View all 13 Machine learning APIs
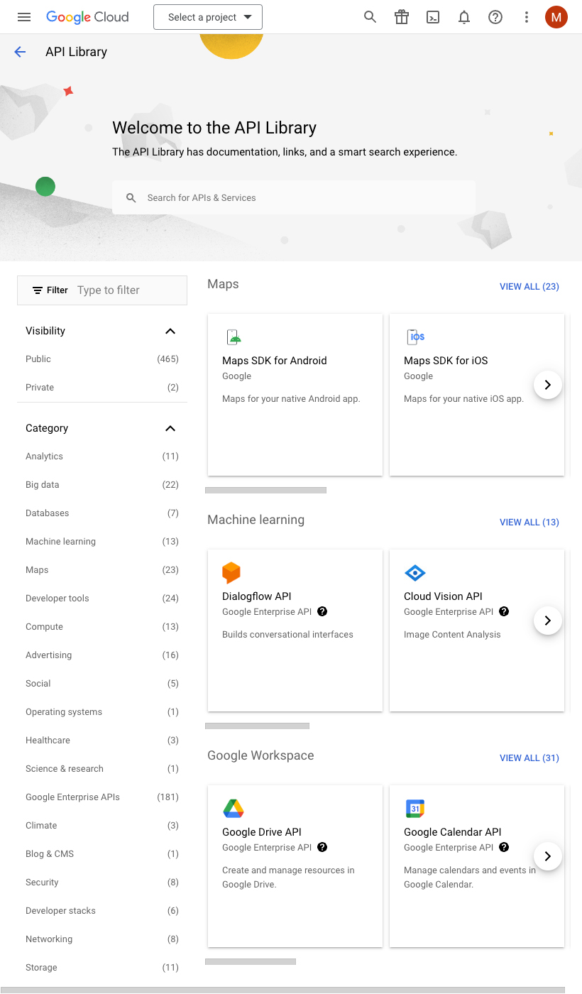This screenshot has width=582, height=994. (x=529, y=523)
